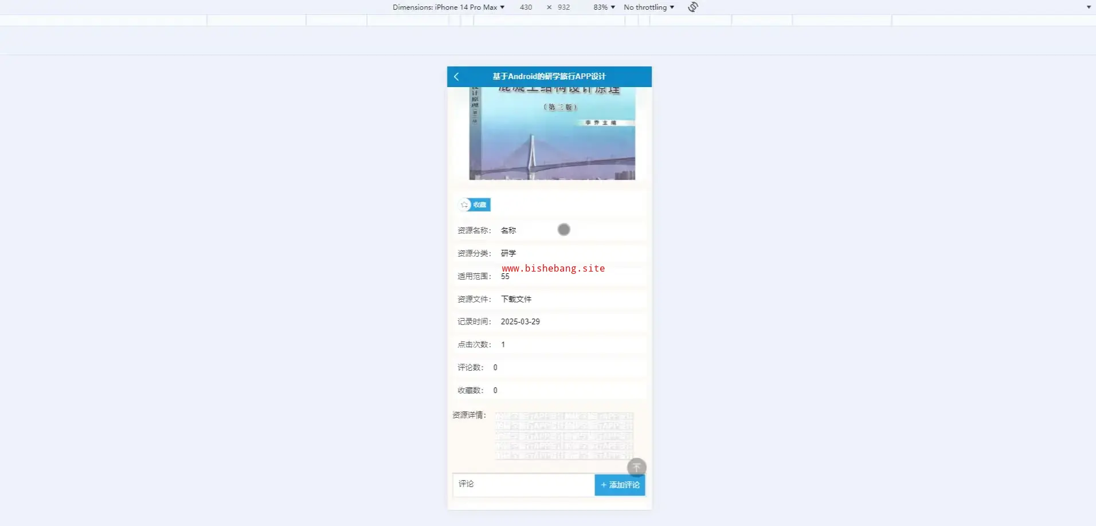Click the plus icon on 添加评论
Image resolution: width=1096 pixels, height=526 pixels.
604,485
